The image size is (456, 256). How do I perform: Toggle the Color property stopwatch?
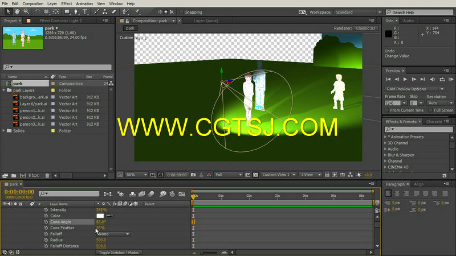click(46, 216)
